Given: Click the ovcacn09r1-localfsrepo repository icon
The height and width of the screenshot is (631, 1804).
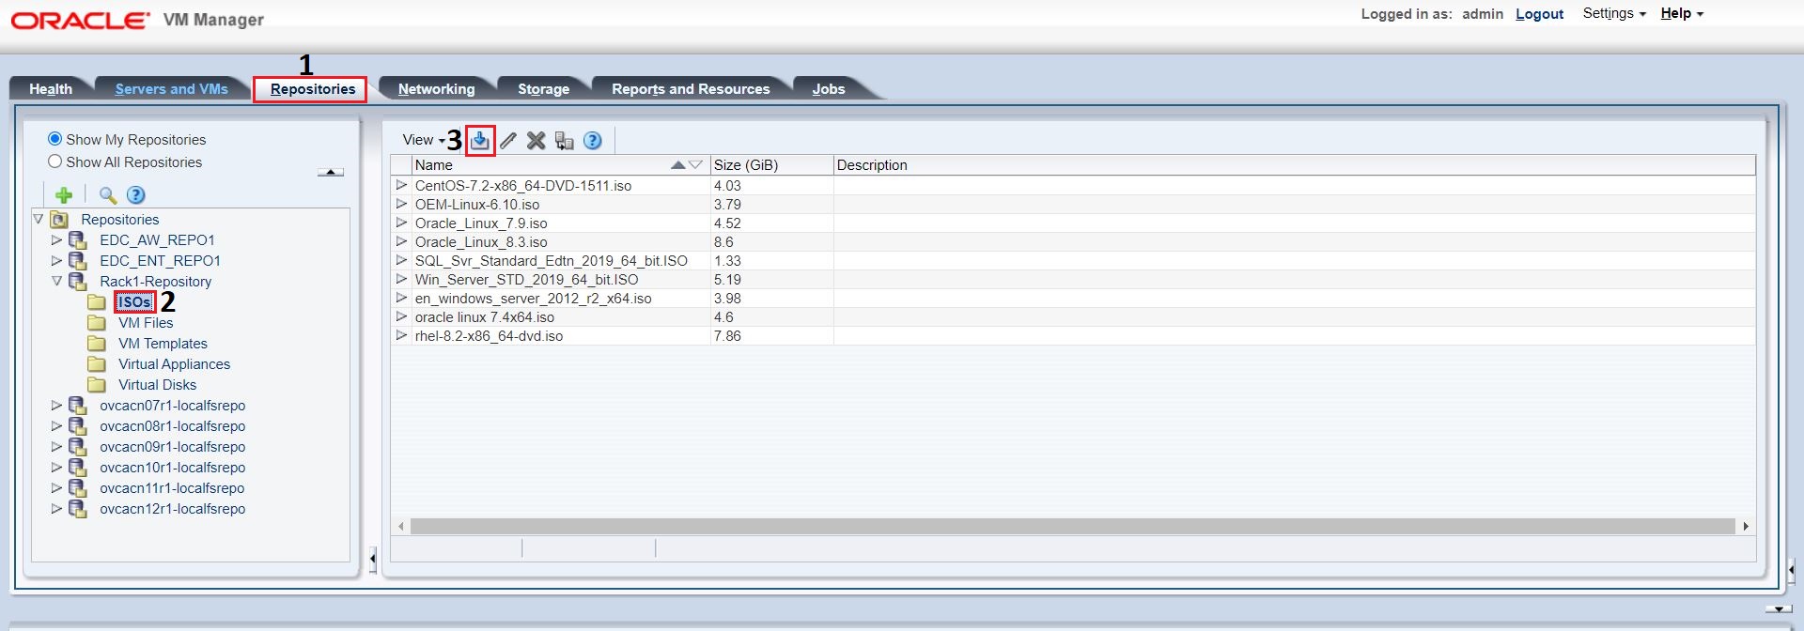Looking at the screenshot, I should 78,447.
